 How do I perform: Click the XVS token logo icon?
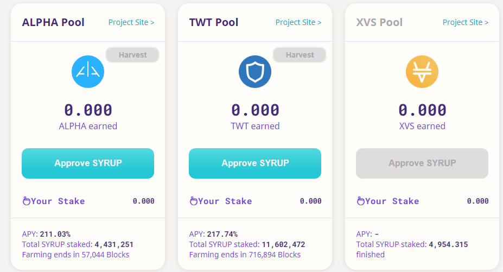coord(422,72)
